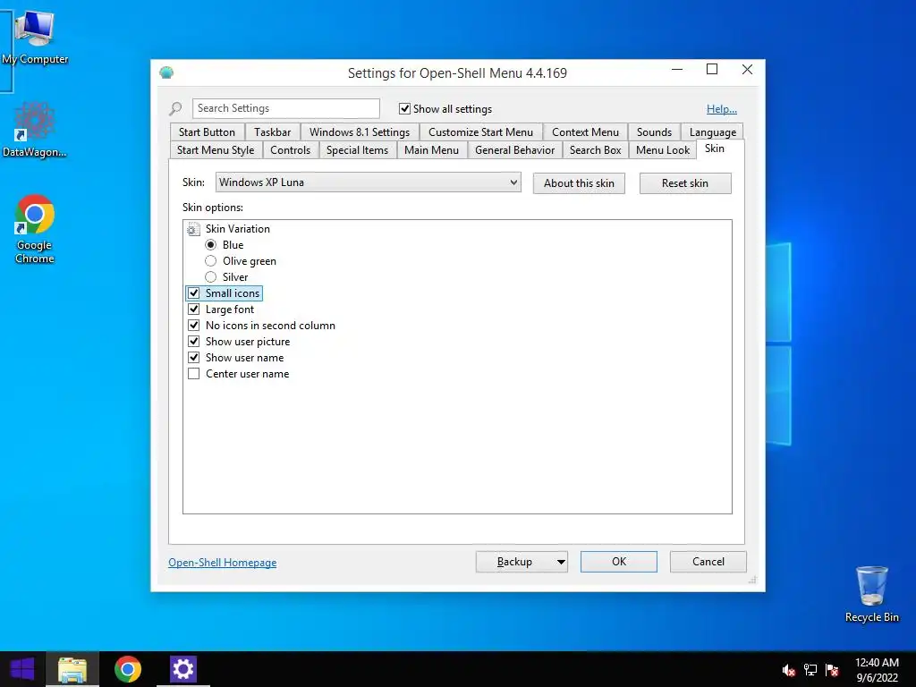916x687 pixels.
Task: Click the muted volume tray icon
Action: click(789, 670)
